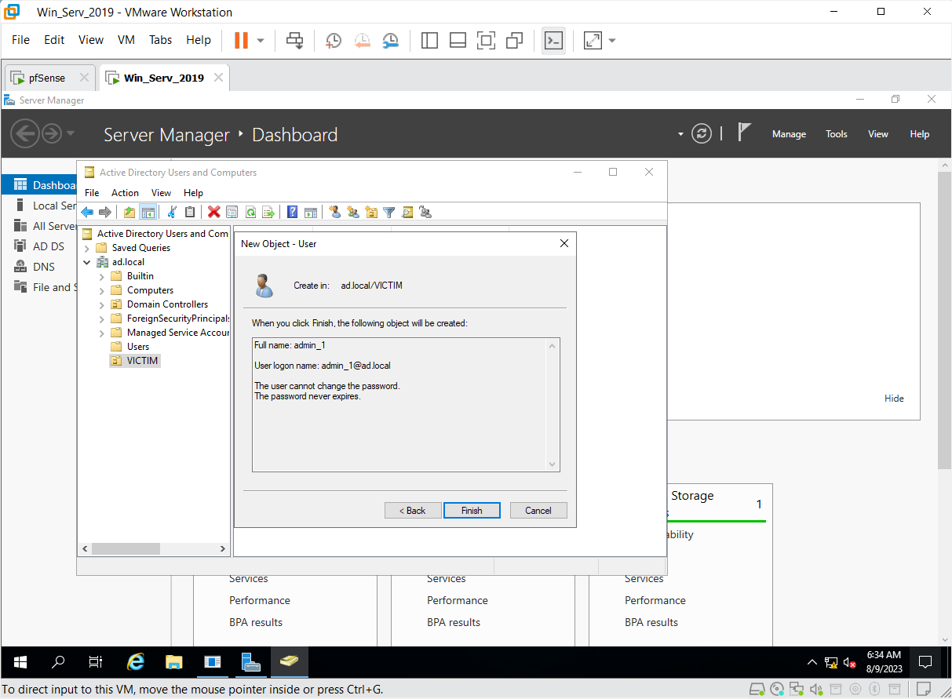The image size is (952, 699).
Task: Click the VMware Take Snapshot clock icon
Action: [x=334, y=40]
